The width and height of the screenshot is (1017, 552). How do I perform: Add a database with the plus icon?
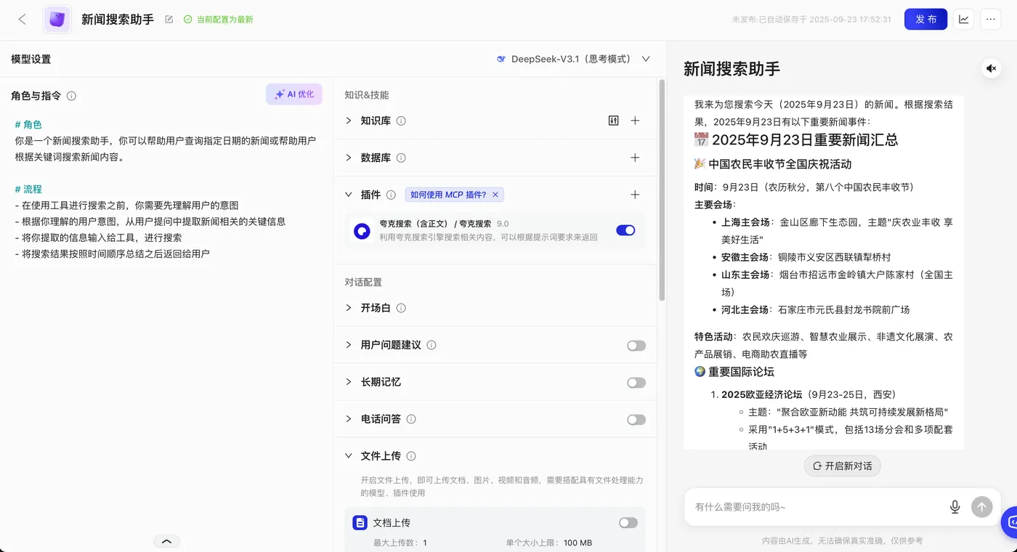tap(635, 158)
